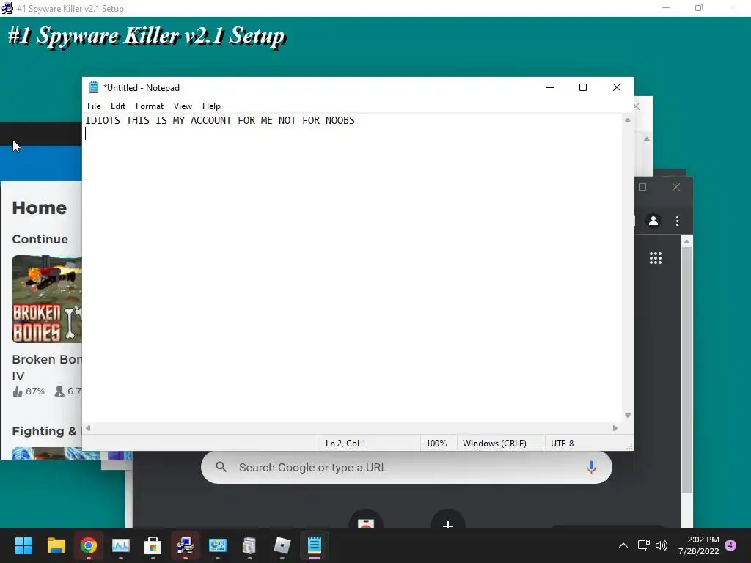Click the UTF-8 encoding status entry

point(562,444)
